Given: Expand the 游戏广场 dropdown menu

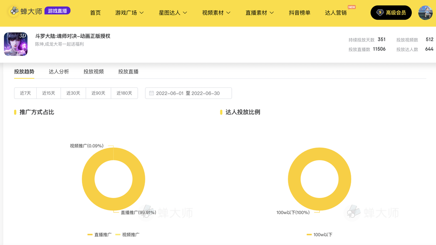Looking at the screenshot, I should pos(129,13).
